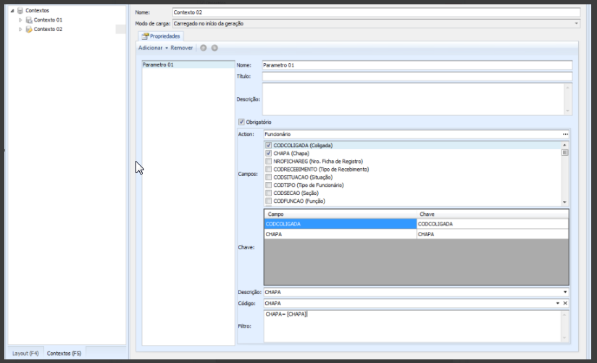The height and width of the screenshot is (363, 597).
Task: Select the Contextos root label
Action: pyautogui.click(x=38, y=11)
